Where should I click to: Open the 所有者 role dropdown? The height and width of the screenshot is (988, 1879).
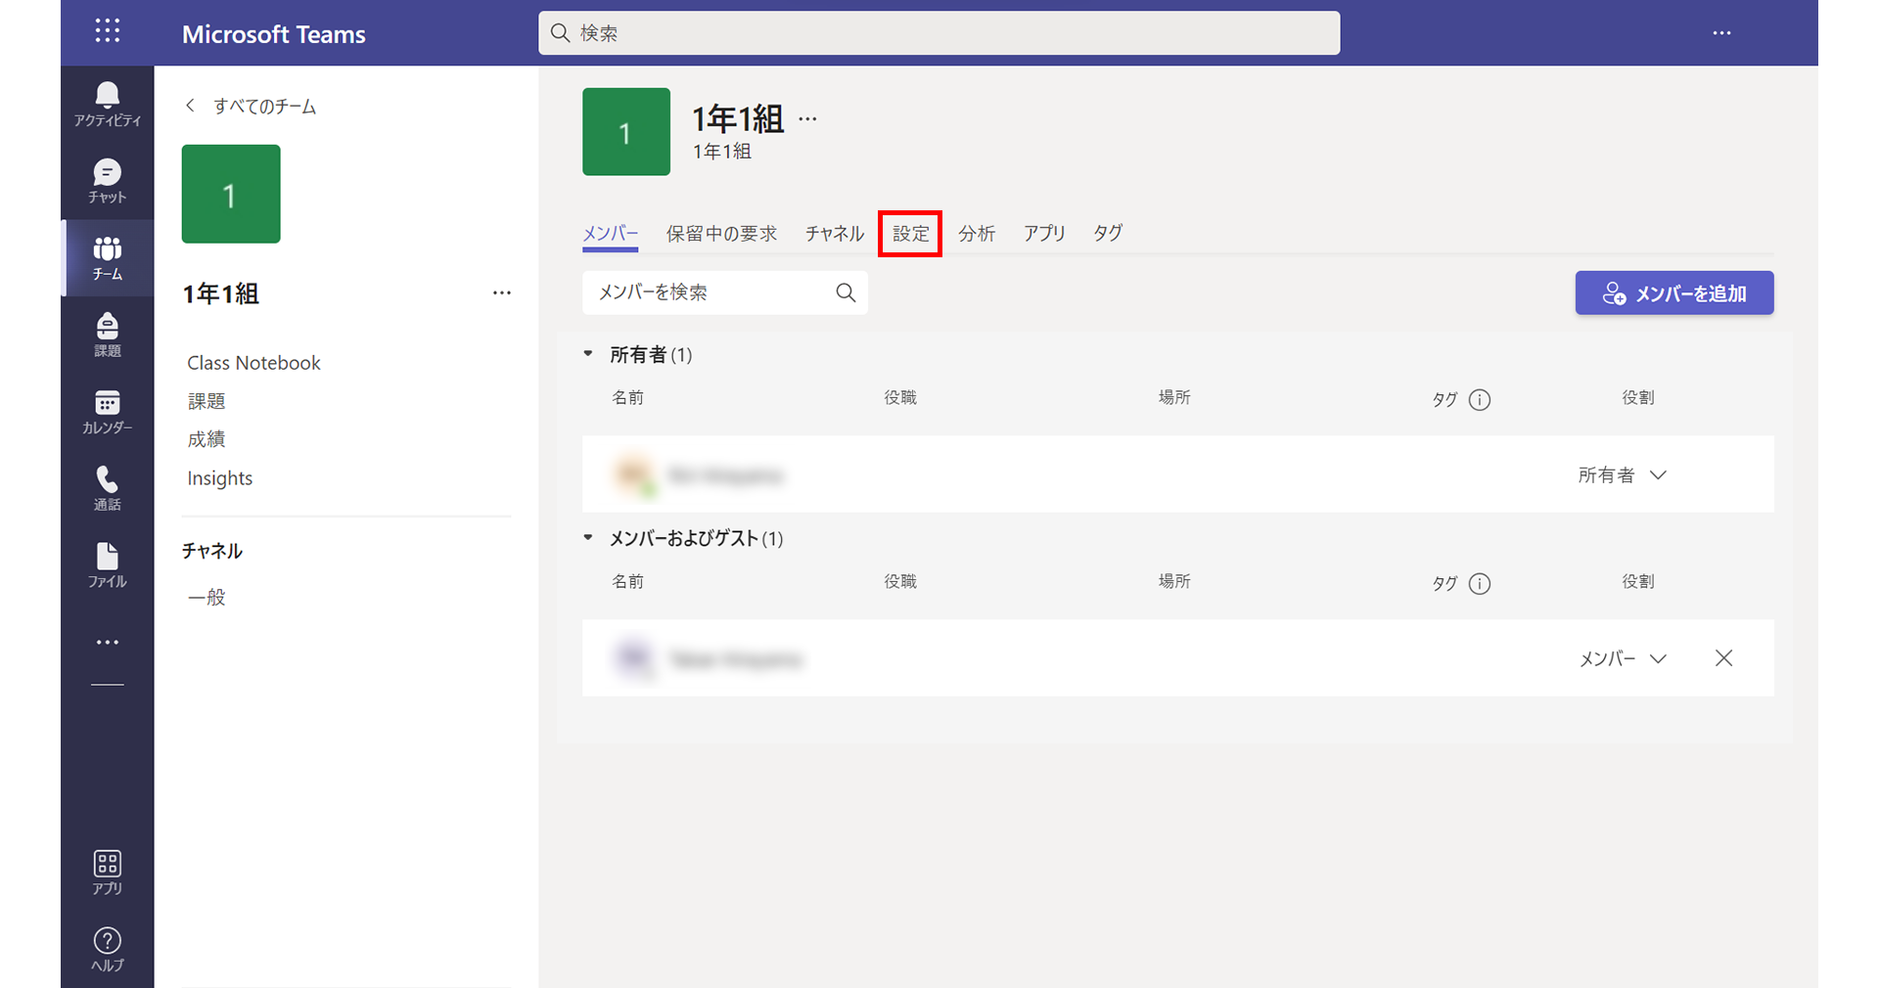[1622, 474]
